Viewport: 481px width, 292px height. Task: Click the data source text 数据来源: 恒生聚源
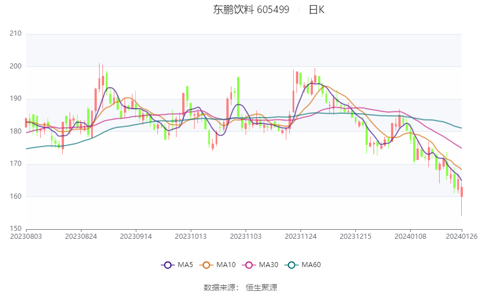click(240, 287)
